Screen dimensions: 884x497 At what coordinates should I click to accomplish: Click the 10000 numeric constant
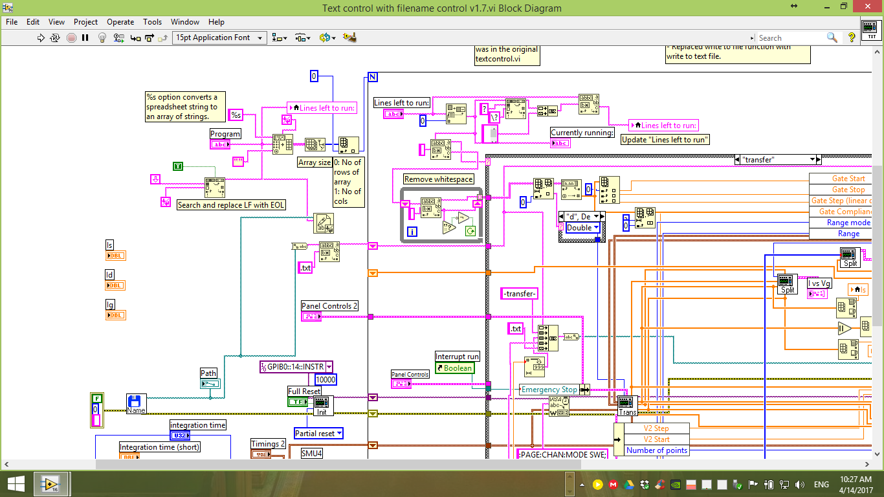[326, 379]
